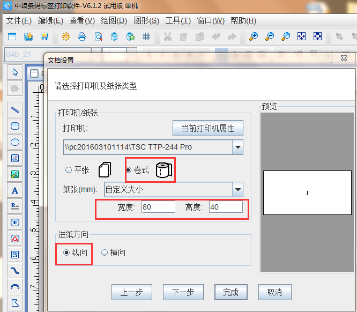Click the printer icon in toolbar
Image resolution: width=357 pixels, height=312 pixels.
82,37
